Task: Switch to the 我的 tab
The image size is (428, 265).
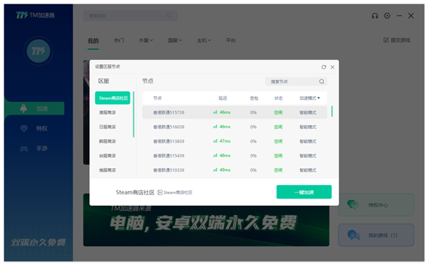Action: (93, 41)
